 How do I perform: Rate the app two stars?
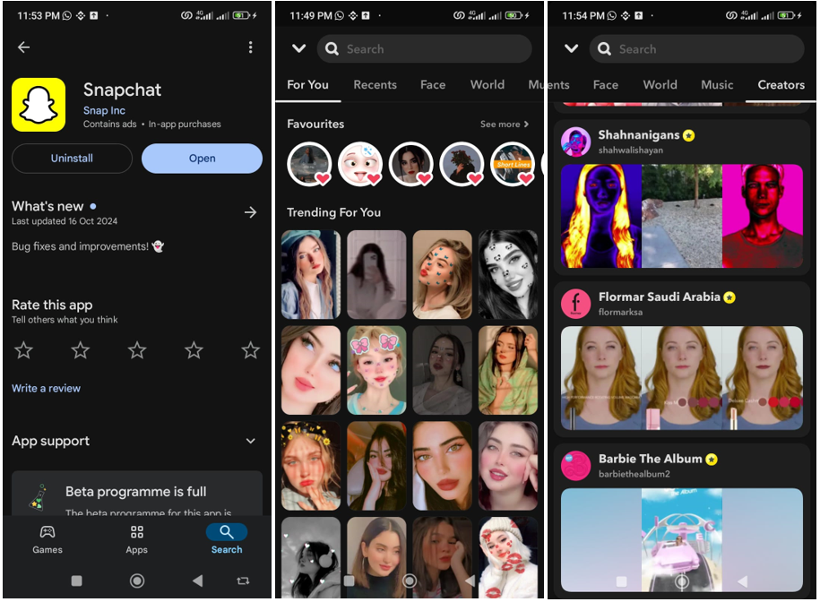coord(80,349)
